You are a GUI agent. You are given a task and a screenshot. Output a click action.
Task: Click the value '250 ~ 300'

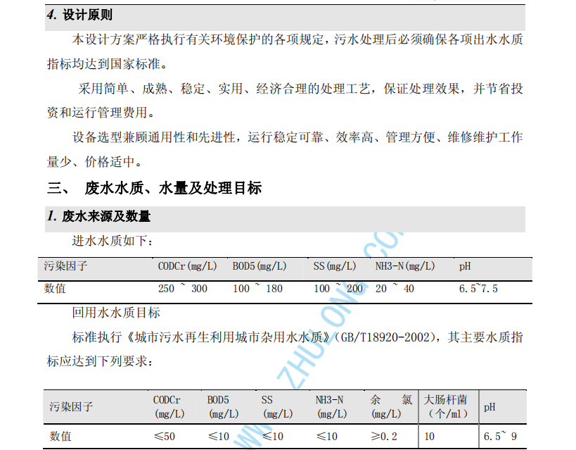(183, 288)
